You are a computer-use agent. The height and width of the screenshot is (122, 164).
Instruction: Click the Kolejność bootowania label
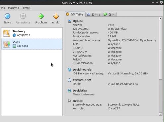point(86,40)
